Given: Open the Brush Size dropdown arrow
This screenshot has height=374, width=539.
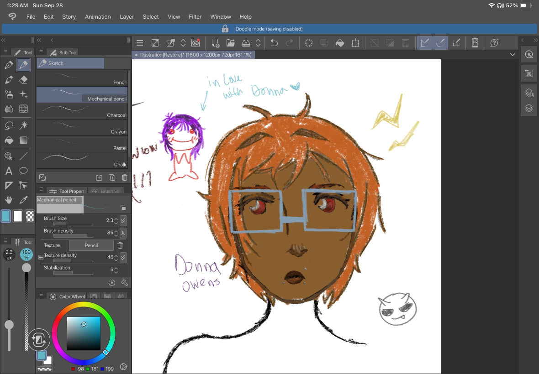Looking at the screenshot, I should (123, 220).
